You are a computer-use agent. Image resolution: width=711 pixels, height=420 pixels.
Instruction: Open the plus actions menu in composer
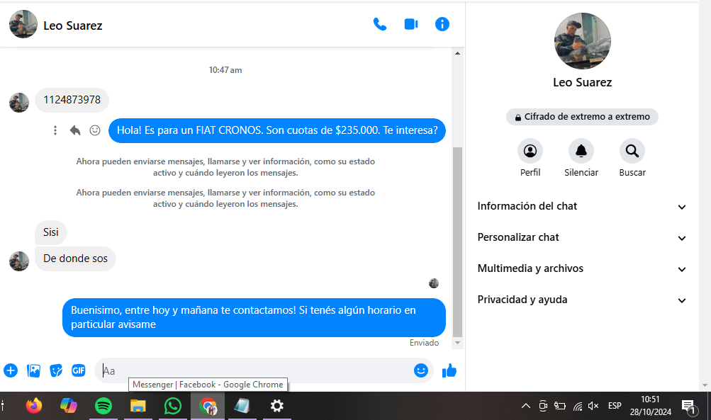(x=11, y=370)
